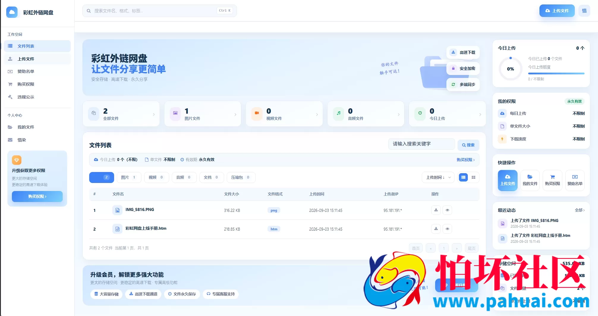Focus the top file search field
Viewport: 598px width, 316px height.
(x=160, y=11)
